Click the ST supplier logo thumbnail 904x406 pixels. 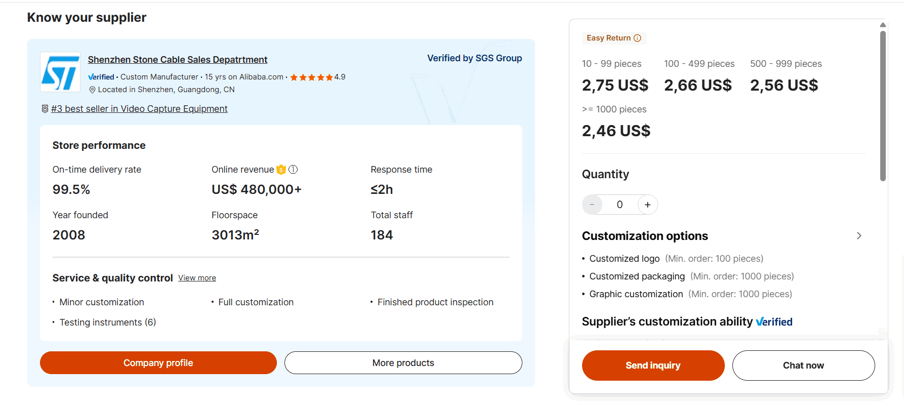pyautogui.click(x=60, y=72)
